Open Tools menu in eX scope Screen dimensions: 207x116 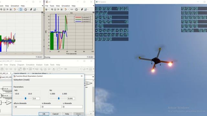[52, 6]
